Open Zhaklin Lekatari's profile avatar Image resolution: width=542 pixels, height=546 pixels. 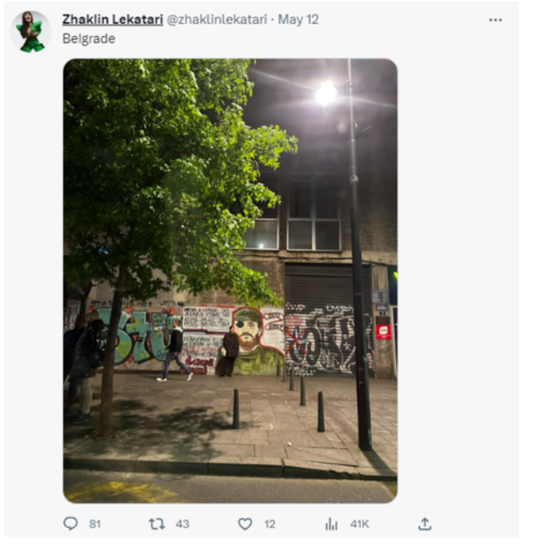coord(31,32)
